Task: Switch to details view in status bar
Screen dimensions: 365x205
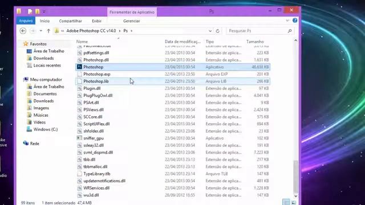Action: click(x=286, y=202)
